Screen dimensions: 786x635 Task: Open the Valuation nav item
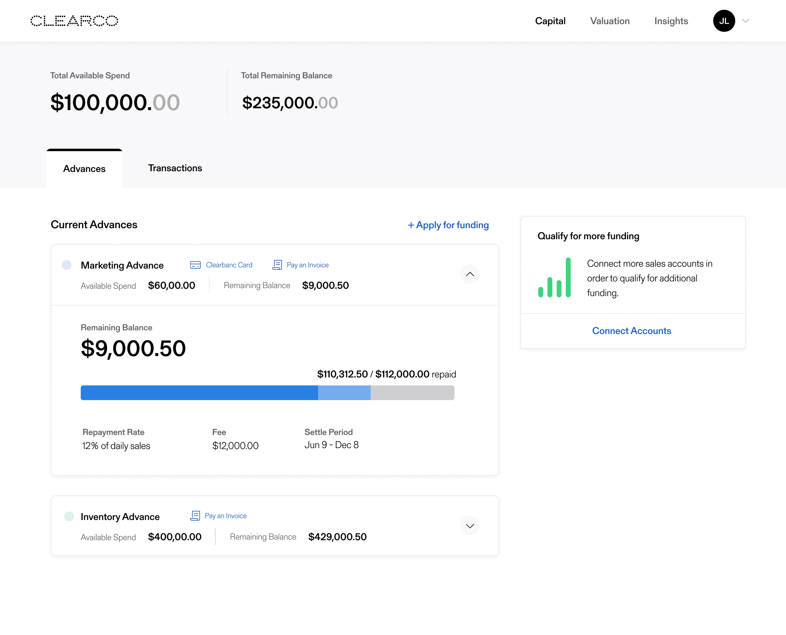[610, 21]
